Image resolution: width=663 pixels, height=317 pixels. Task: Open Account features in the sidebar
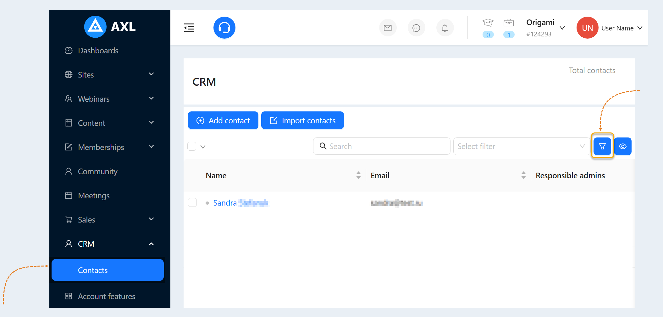coord(107,296)
